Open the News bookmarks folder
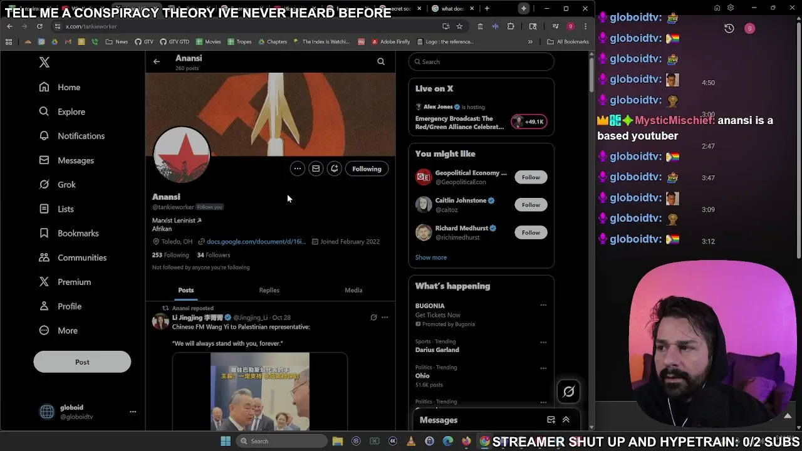This screenshot has height=451, width=802. pyautogui.click(x=117, y=42)
